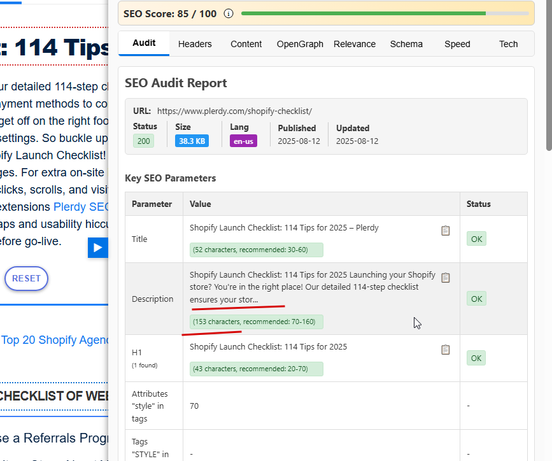
Task: Click the 153 characters recommendation badge
Action: [x=257, y=322]
